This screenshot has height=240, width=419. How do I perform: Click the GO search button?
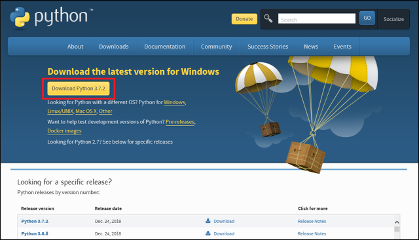(x=367, y=18)
